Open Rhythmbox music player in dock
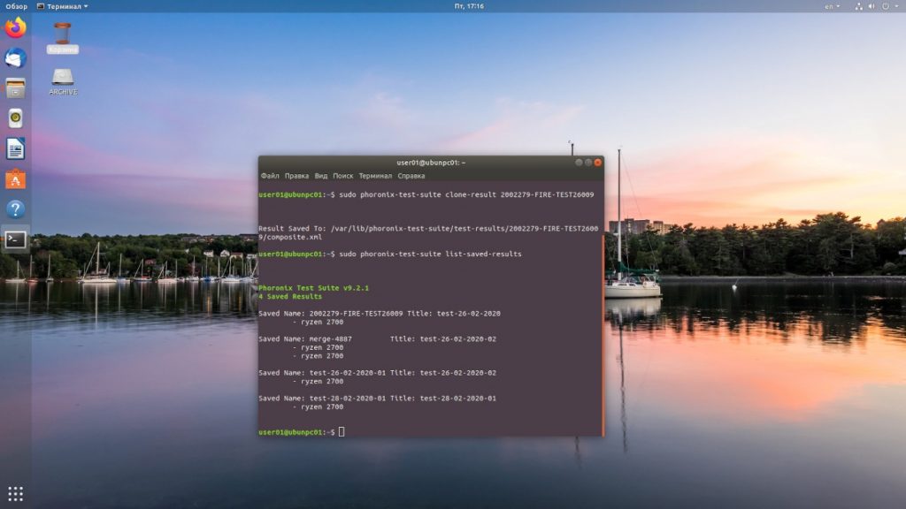The height and width of the screenshot is (509, 906). coord(16,118)
